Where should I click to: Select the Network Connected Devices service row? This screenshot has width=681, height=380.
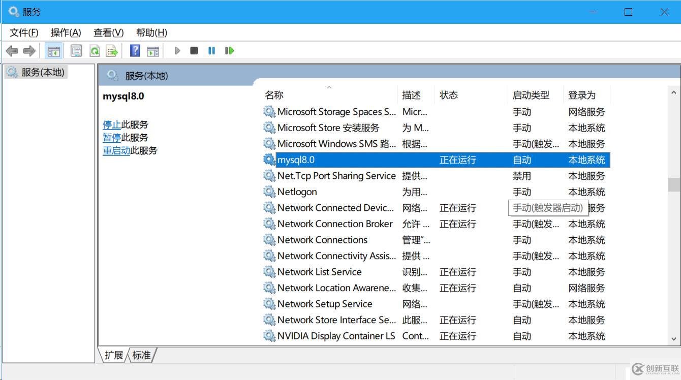pyautogui.click(x=436, y=208)
